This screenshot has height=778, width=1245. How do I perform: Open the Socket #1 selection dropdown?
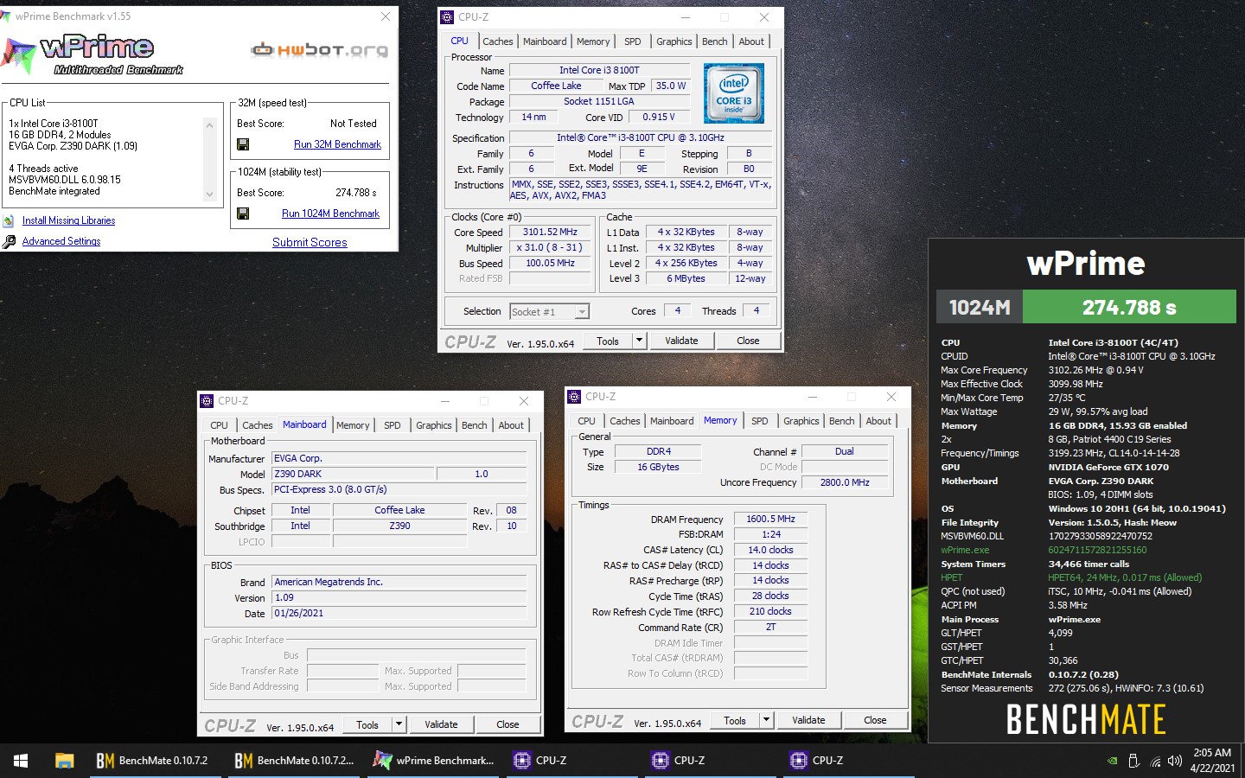pyautogui.click(x=582, y=312)
